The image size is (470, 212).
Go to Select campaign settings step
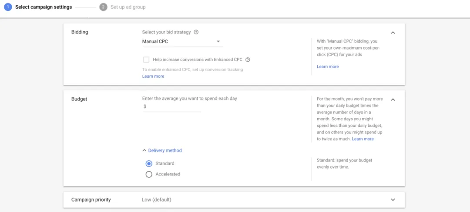pyautogui.click(x=44, y=7)
